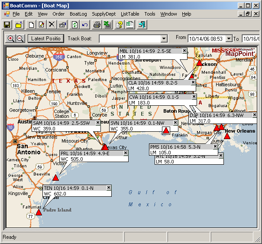Screen dimensions: 262x244
Task: Click the To date field
Action: [x=251, y=39]
